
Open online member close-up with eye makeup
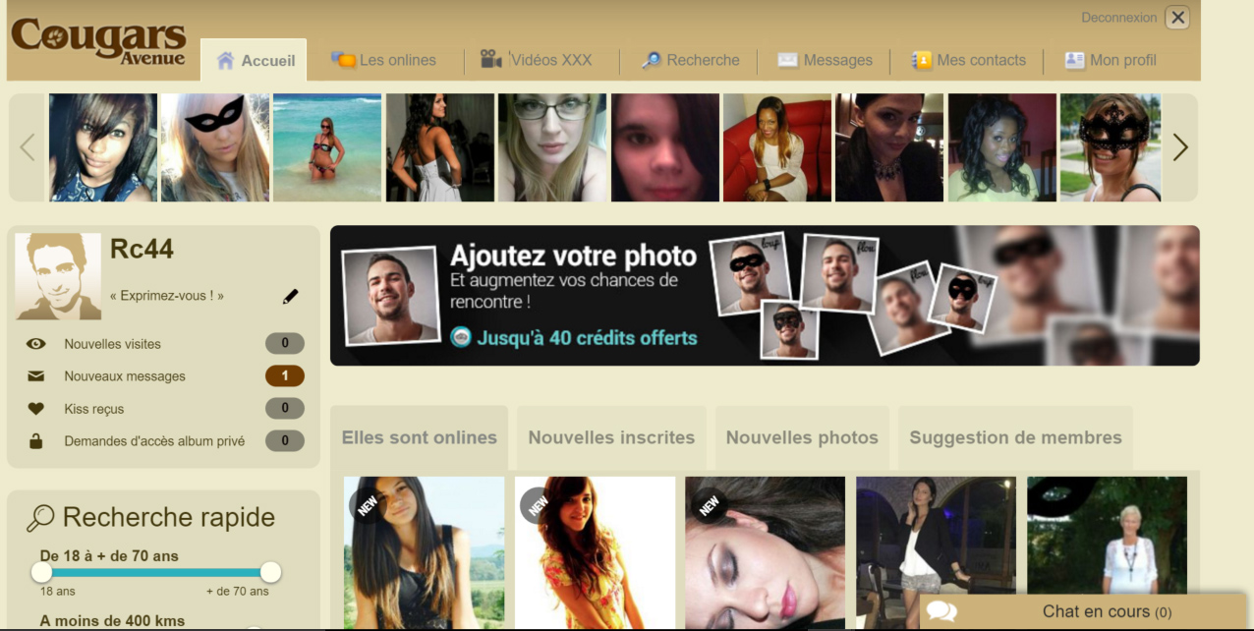766,553
